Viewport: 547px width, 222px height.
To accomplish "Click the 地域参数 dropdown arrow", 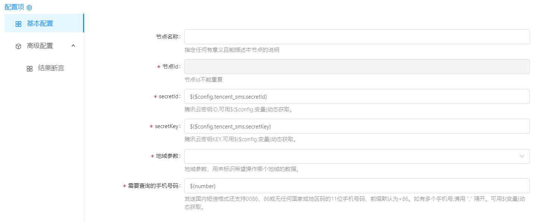I will click(x=522, y=156).
